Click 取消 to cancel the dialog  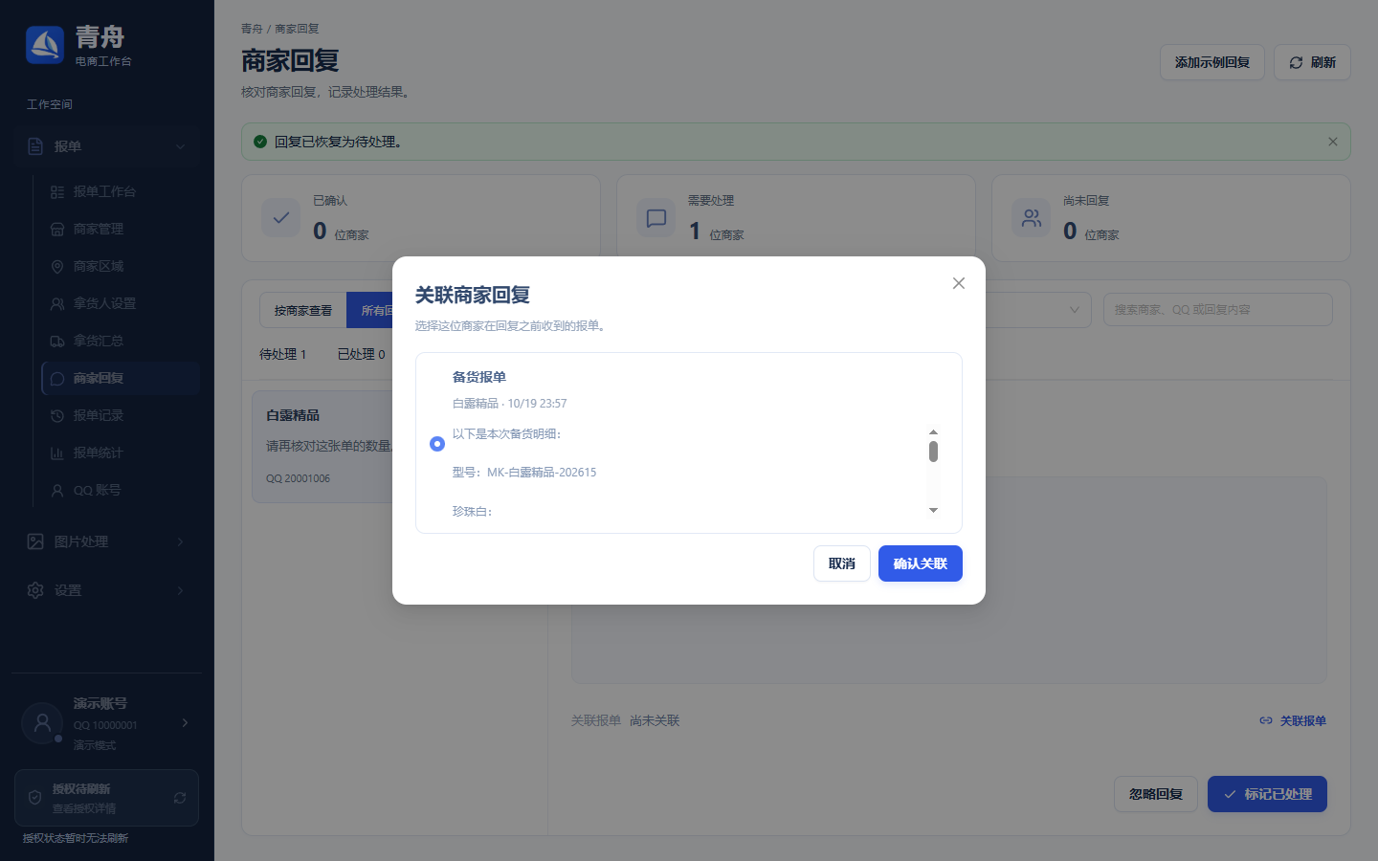click(x=842, y=563)
